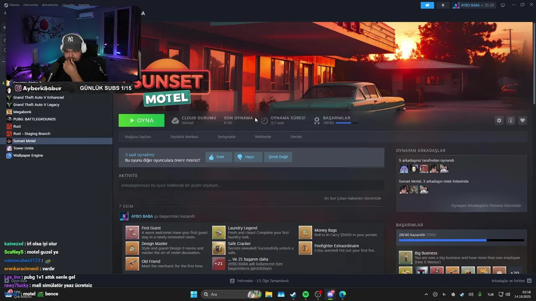Click the small 28/40 achievements progress bar
The height and width of the screenshot is (301, 536).
(x=347, y=123)
